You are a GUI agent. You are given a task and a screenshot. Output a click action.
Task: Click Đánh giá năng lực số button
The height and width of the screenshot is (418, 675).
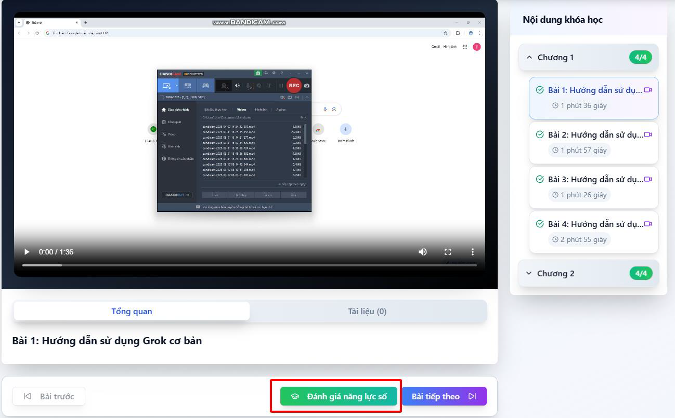(x=339, y=396)
